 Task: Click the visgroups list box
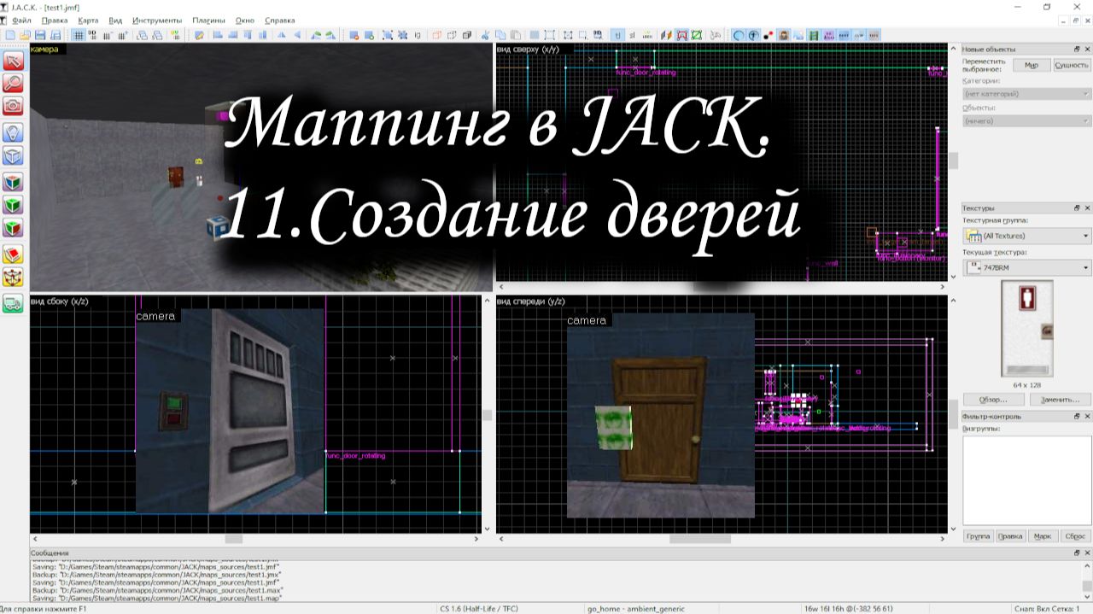pyautogui.click(x=1027, y=480)
